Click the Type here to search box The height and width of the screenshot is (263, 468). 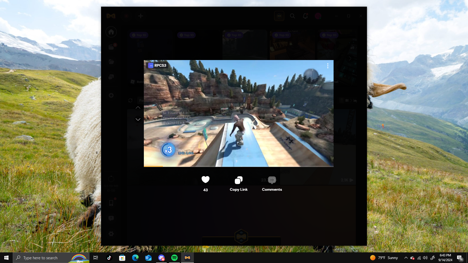pyautogui.click(x=51, y=258)
